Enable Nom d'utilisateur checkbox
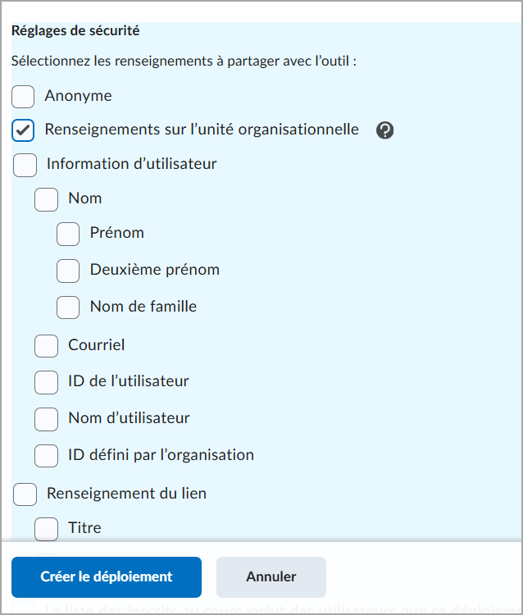 [47, 419]
